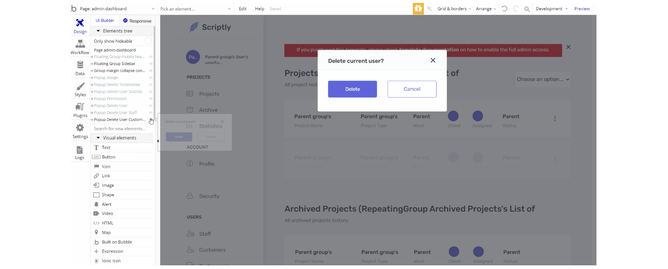The width and height of the screenshot is (668, 269).
Task: Toggle visibility eye for Floating Group Sidebar
Action: tap(151, 64)
